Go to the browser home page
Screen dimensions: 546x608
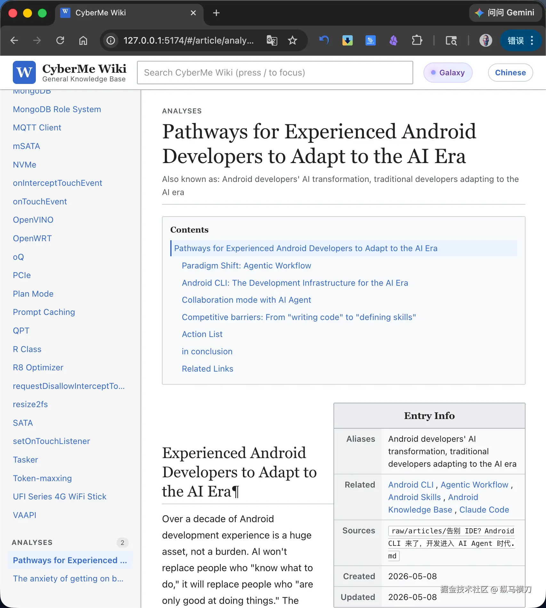83,40
